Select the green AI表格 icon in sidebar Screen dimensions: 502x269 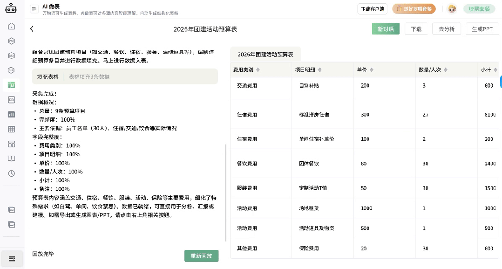pyautogui.click(x=11, y=85)
